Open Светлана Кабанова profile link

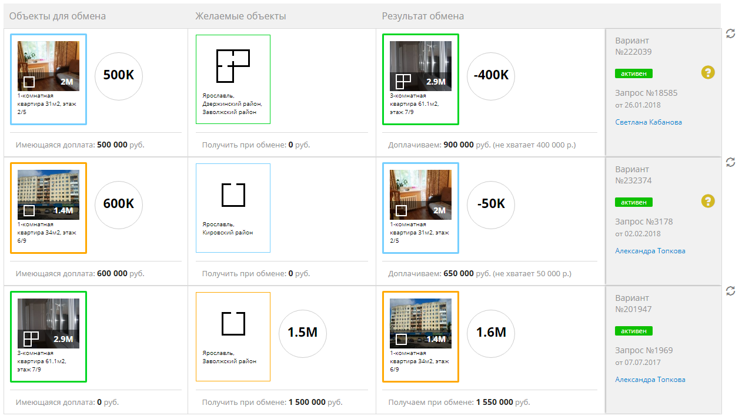pos(649,122)
